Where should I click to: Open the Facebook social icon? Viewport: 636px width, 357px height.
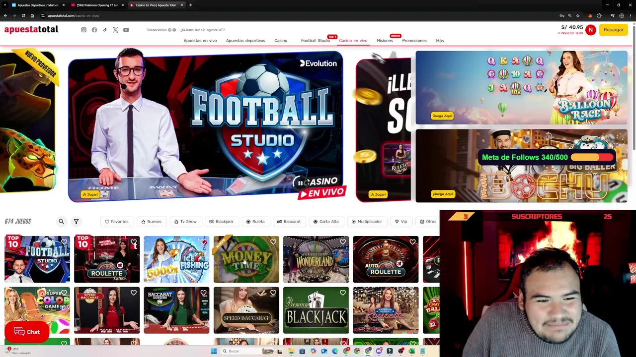pos(94,30)
